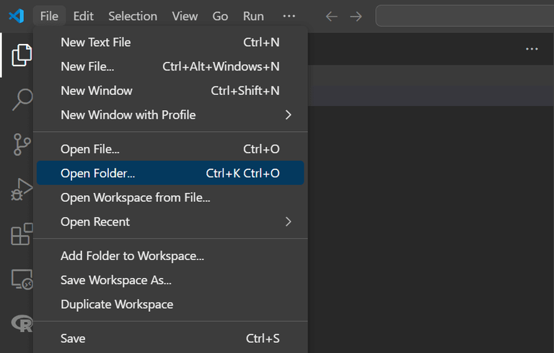Open the Run and Debug view
Screen dimensions: 554x353
[x=22, y=189]
